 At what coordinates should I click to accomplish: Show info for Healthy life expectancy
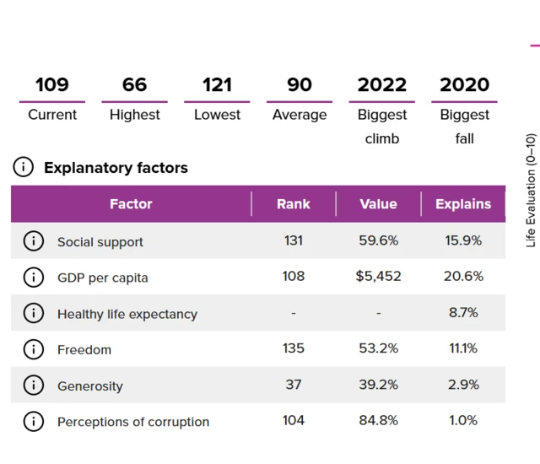pos(33,313)
